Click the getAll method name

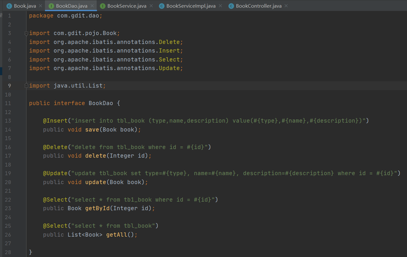(x=117, y=235)
